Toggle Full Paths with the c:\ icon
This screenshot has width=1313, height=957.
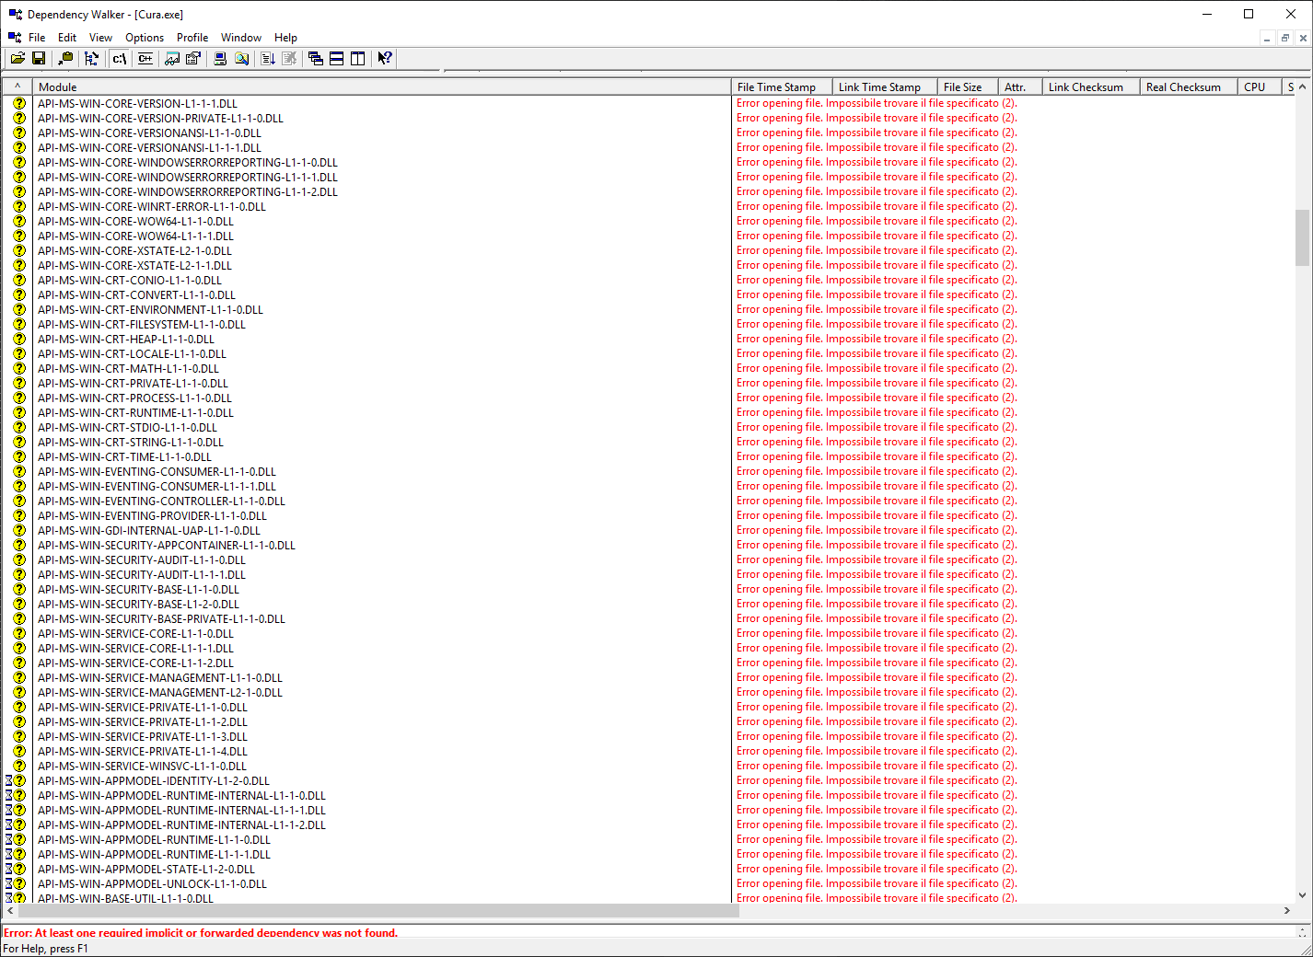(119, 58)
